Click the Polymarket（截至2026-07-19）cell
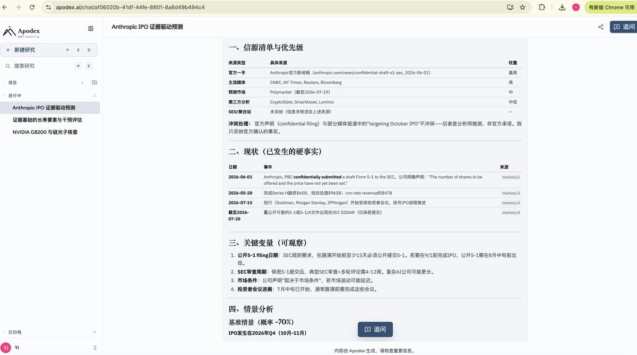637x355 pixels. (x=300, y=92)
